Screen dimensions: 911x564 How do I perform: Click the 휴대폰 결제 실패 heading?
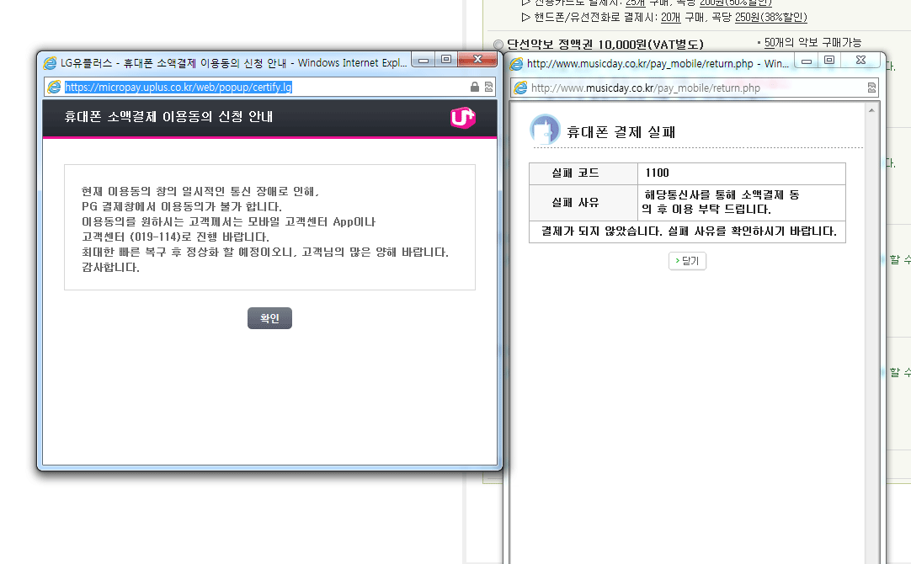click(x=621, y=132)
